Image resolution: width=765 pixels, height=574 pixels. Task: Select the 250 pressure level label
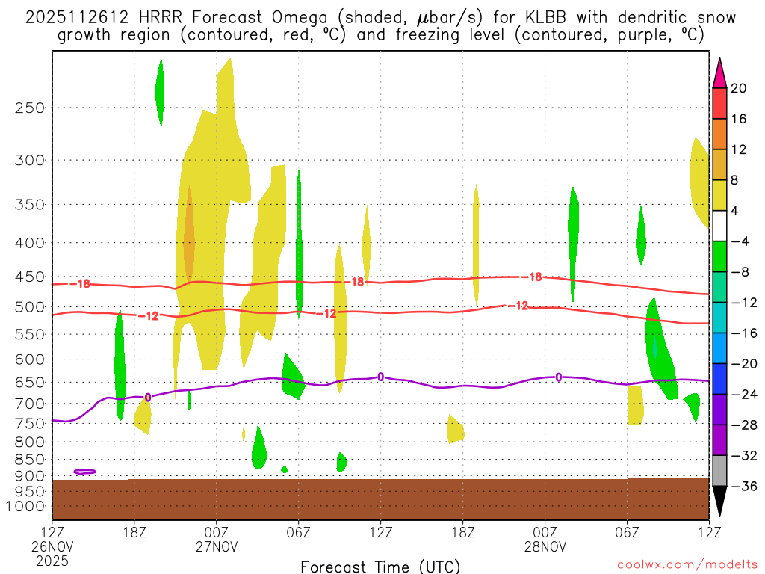click(x=30, y=108)
